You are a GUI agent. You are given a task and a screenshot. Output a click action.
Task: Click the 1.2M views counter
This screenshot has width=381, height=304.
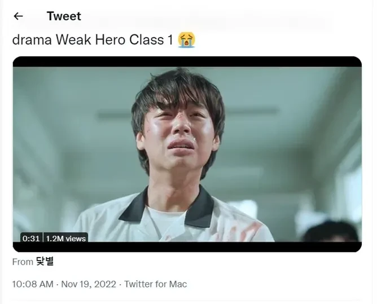click(65, 239)
